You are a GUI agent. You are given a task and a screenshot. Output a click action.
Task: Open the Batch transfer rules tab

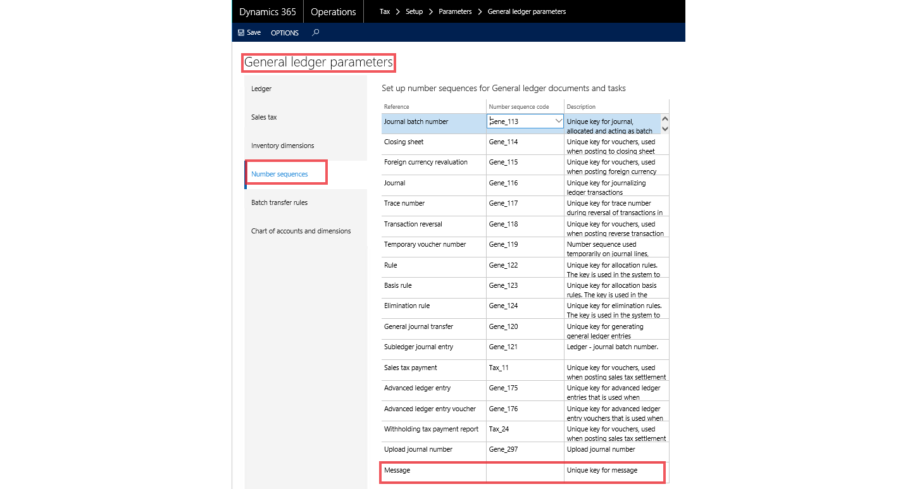click(306, 202)
